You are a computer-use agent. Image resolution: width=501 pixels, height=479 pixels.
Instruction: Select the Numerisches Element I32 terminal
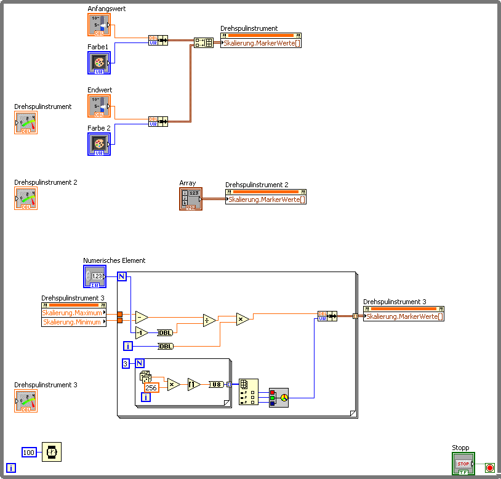[x=95, y=276]
